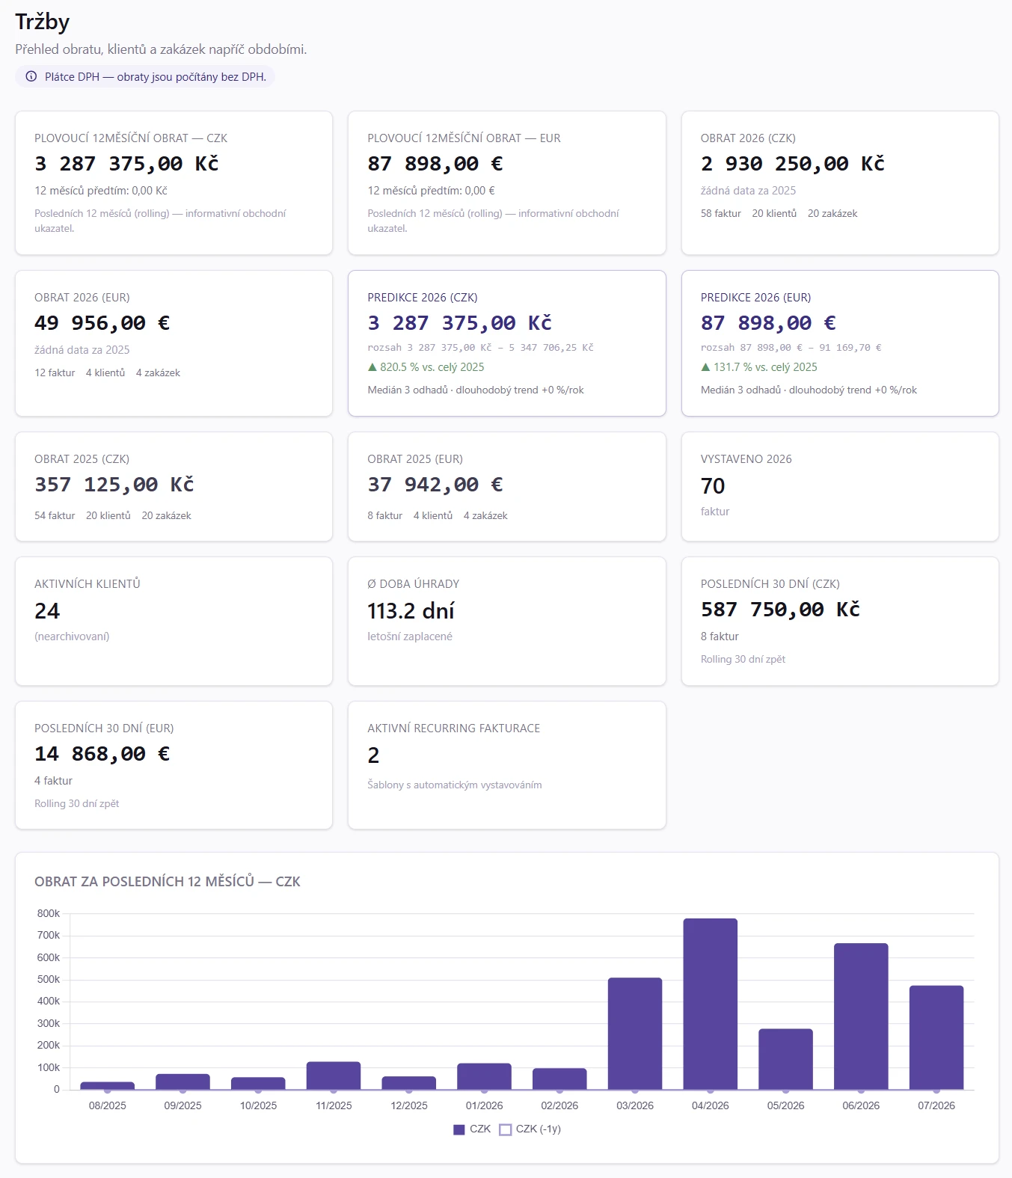Click the Vystaveno 2026 invoices card
The width and height of the screenshot is (1012, 1178).
click(x=840, y=487)
